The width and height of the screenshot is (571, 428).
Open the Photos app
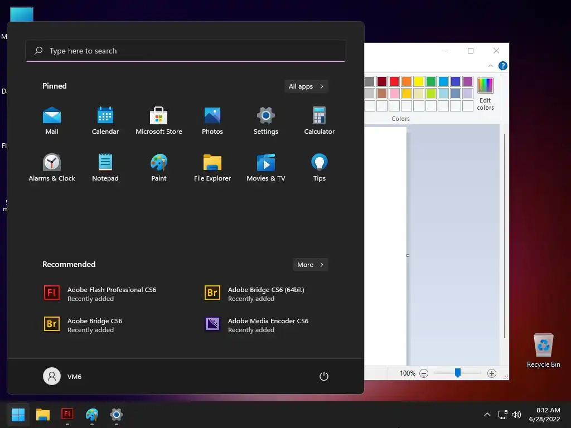(212, 121)
